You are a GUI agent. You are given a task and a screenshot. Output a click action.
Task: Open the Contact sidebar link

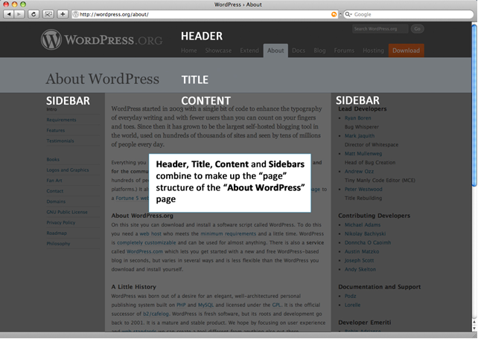55,191
